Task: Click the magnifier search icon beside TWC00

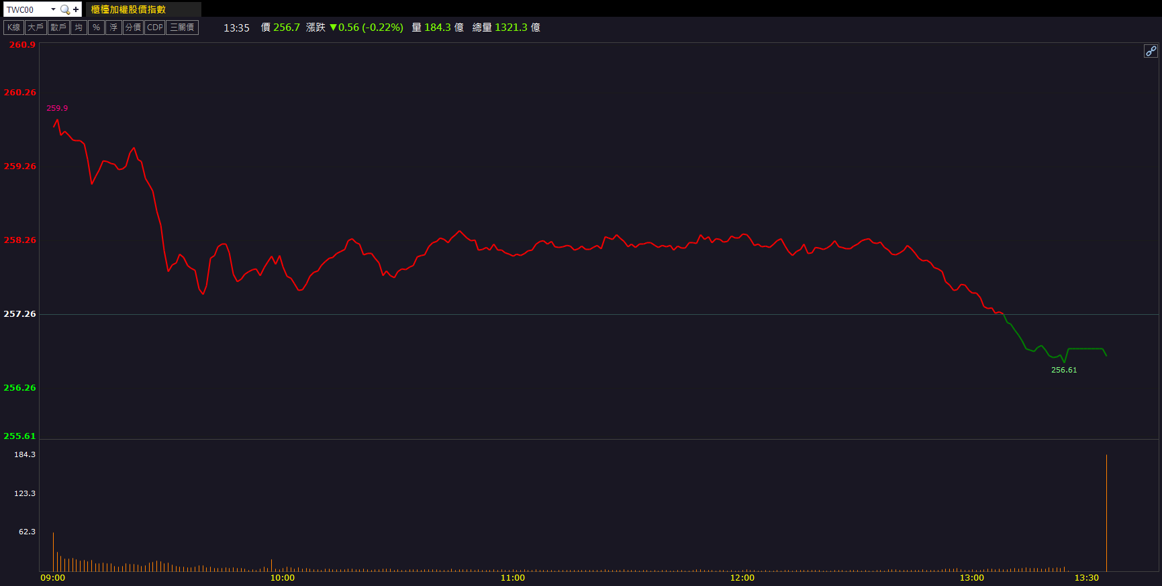Action: pos(65,9)
